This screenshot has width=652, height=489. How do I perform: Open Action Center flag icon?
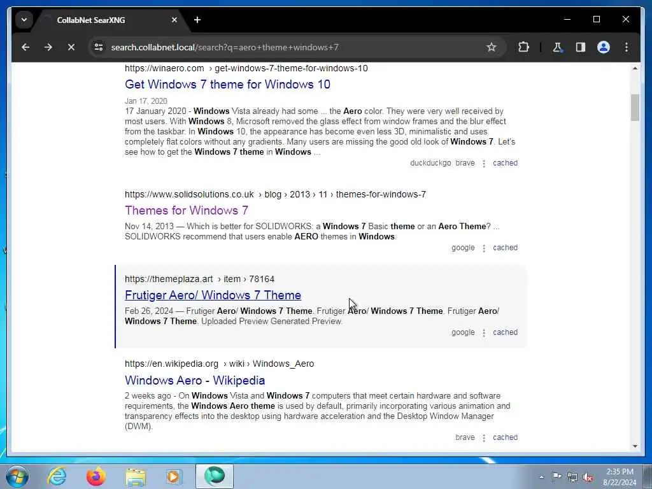556,477
